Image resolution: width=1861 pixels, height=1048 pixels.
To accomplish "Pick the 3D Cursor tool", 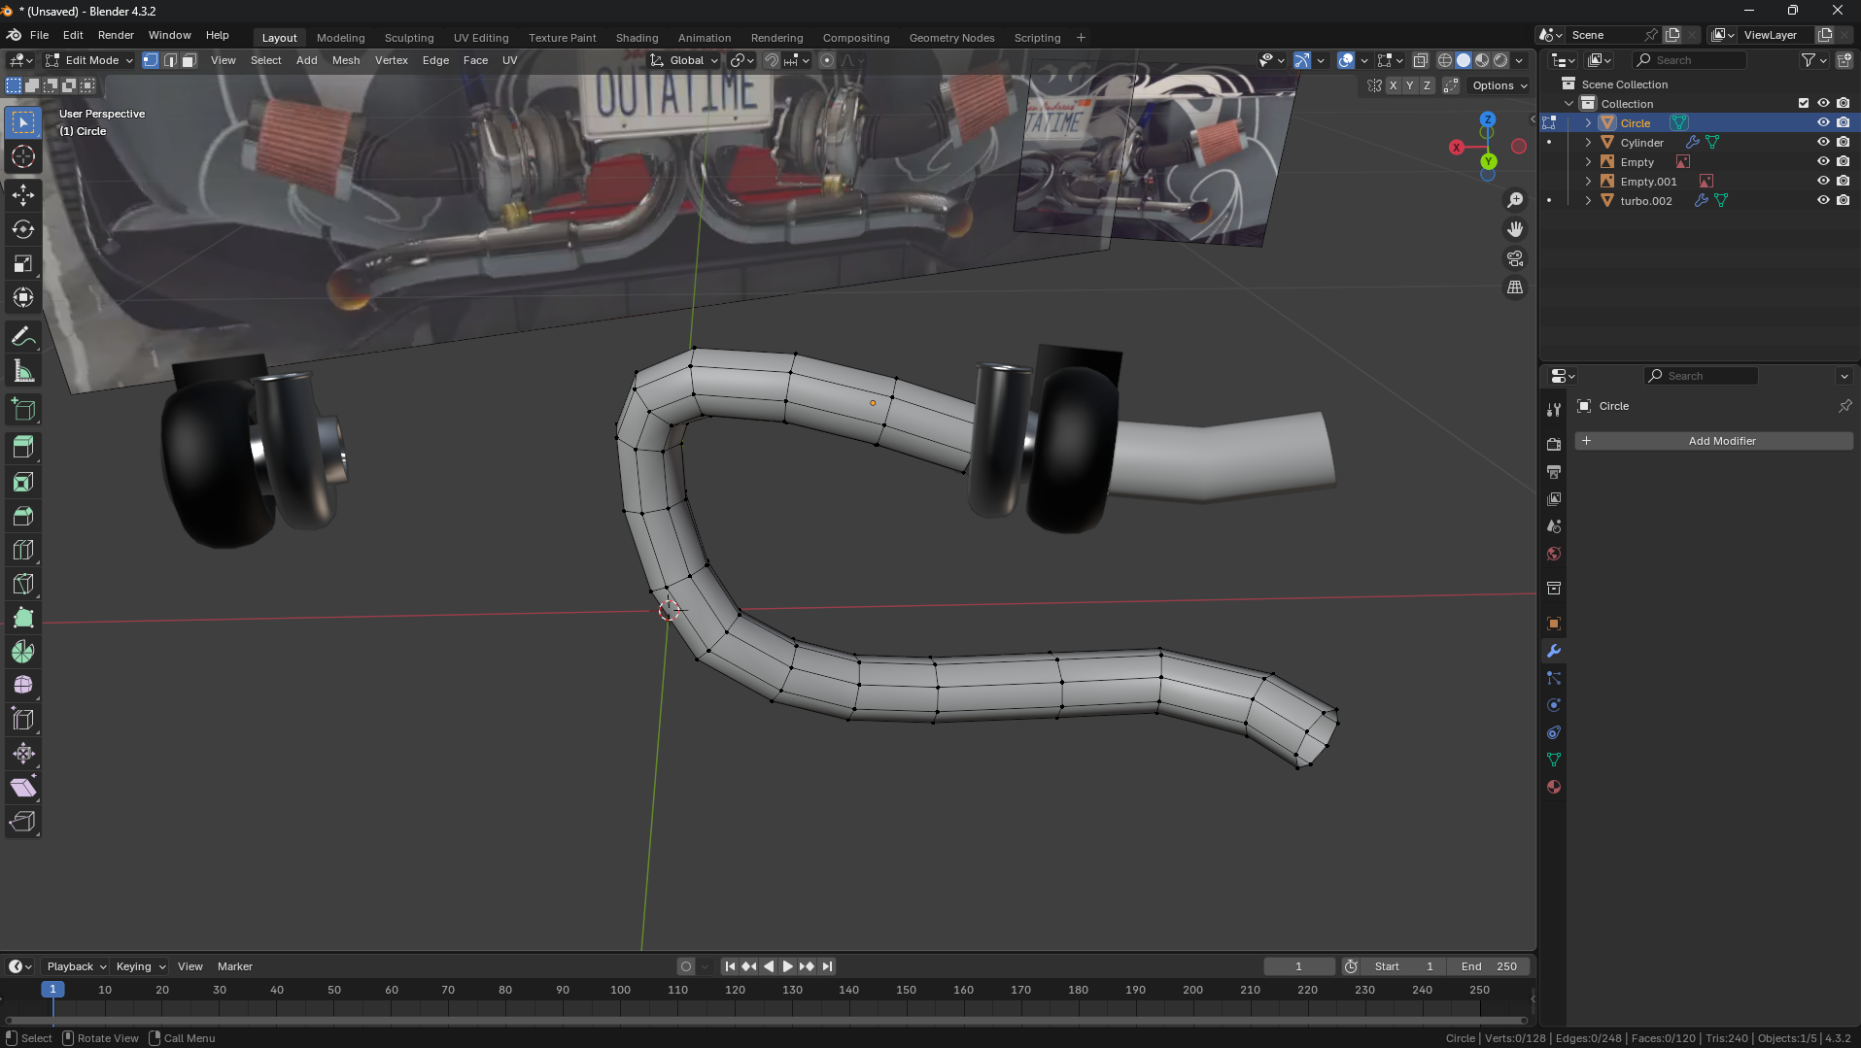I will pyautogui.click(x=23, y=156).
